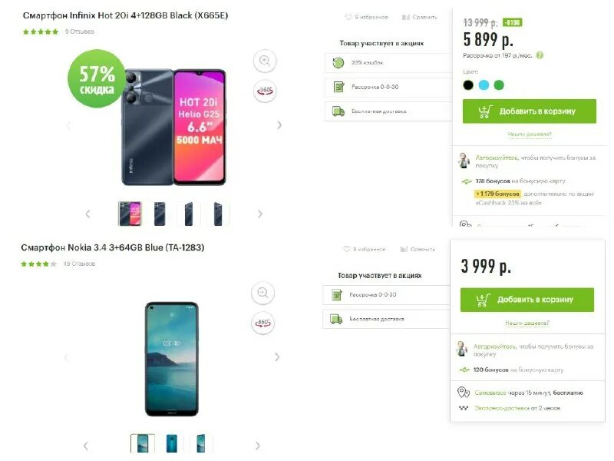Click compare icon for Infinix Hot 20i
The height and width of the screenshot is (461, 614).
[x=406, y=17]
